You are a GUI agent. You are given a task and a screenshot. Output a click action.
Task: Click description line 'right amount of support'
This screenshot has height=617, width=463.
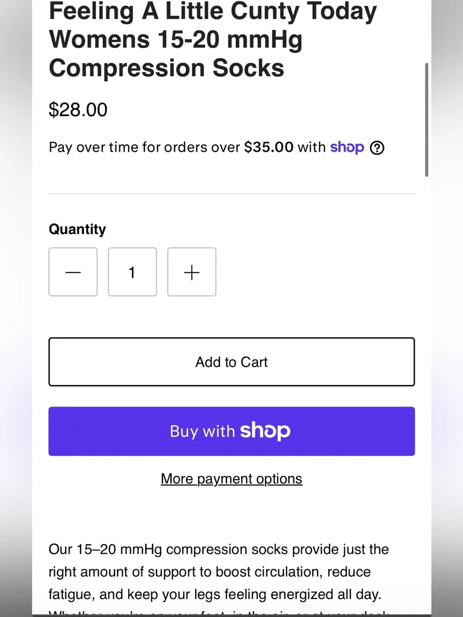pyautogui.click(x=210, y=572)
